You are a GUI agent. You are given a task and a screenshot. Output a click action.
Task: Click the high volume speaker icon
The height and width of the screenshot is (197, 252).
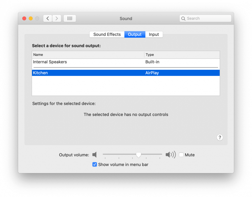click(171, 155)
